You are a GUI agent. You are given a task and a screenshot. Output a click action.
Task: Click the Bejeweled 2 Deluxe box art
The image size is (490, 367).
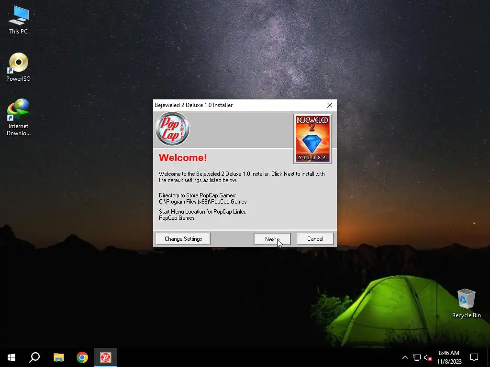(312, 139)
